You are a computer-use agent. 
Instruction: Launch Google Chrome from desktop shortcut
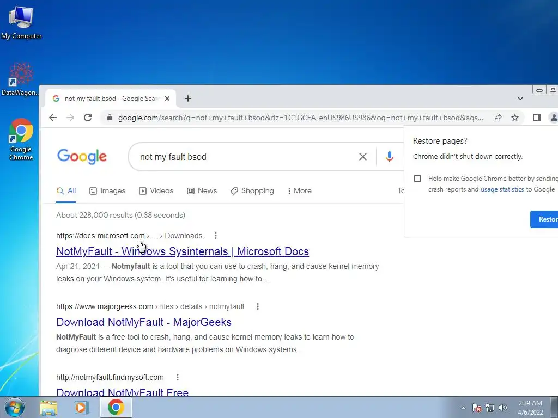(x=21, y=139)
